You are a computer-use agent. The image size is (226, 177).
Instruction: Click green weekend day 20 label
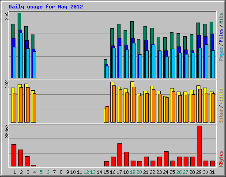[139, 172]
